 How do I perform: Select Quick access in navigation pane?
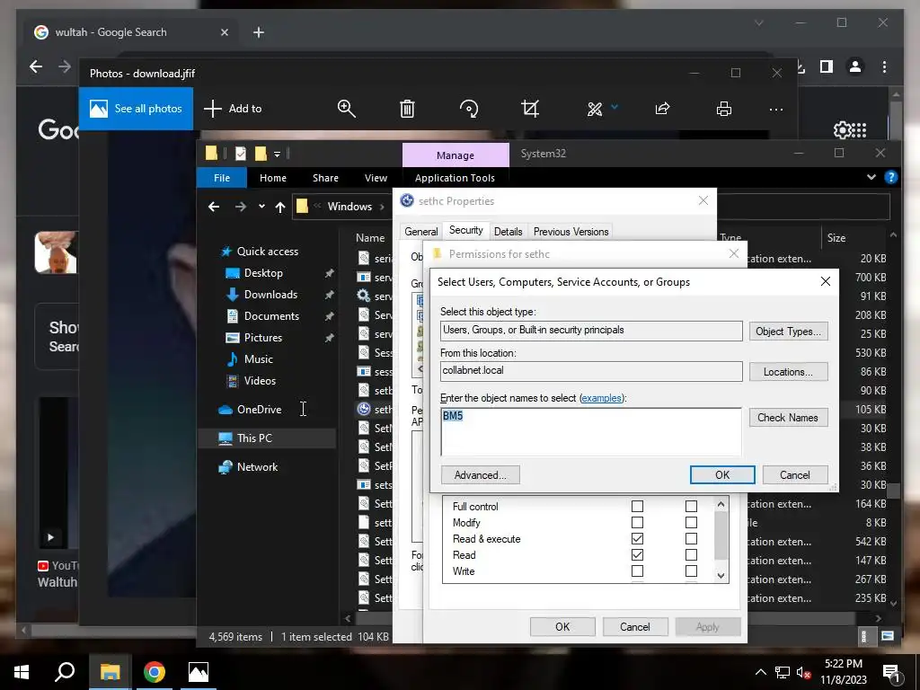(x=267, y=252)
